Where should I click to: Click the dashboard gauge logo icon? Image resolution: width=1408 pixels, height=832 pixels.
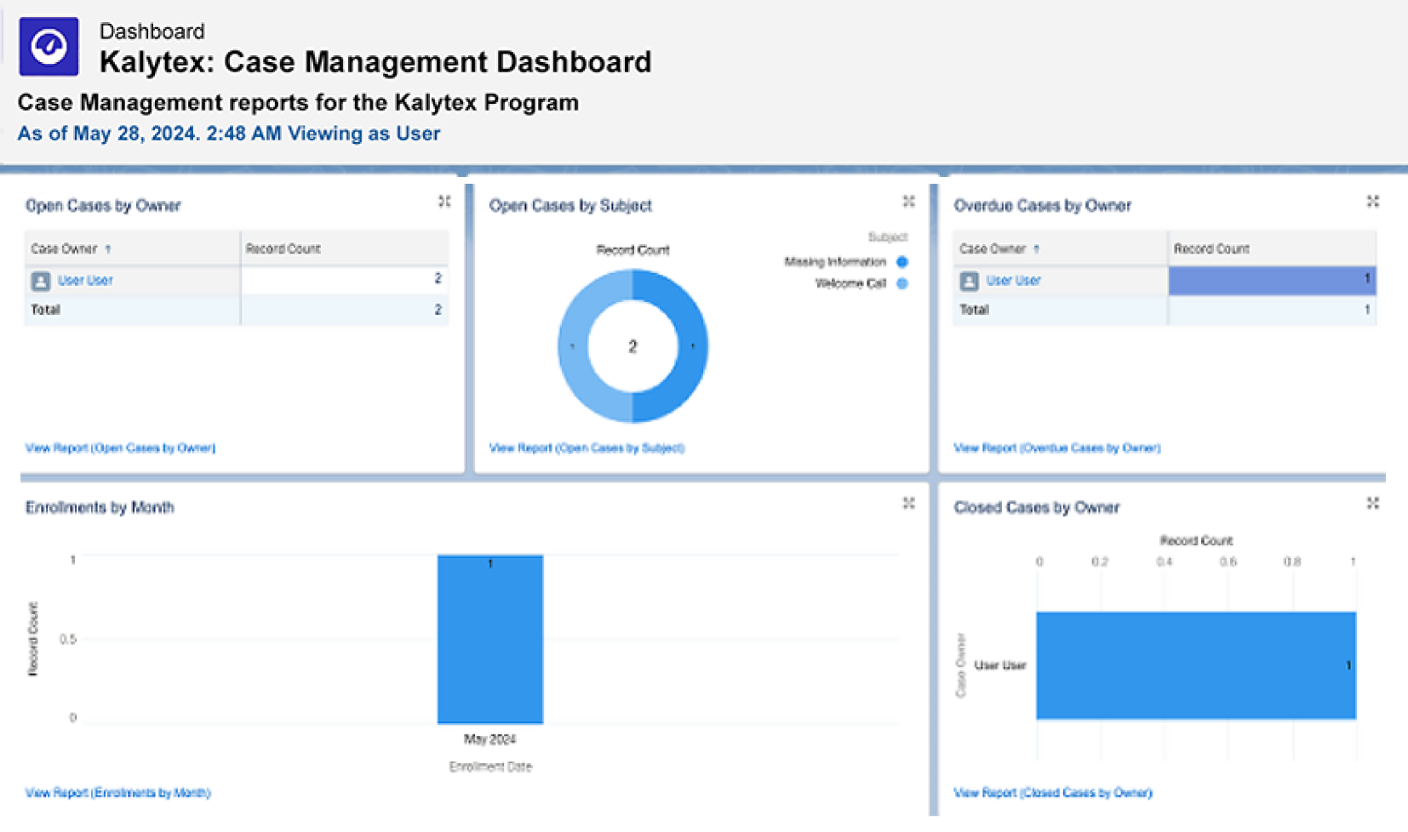pos(49,47)
